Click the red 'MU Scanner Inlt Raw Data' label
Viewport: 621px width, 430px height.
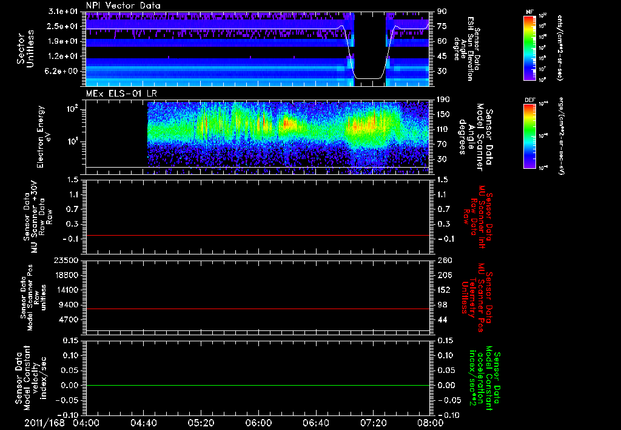tap(478, 217)
